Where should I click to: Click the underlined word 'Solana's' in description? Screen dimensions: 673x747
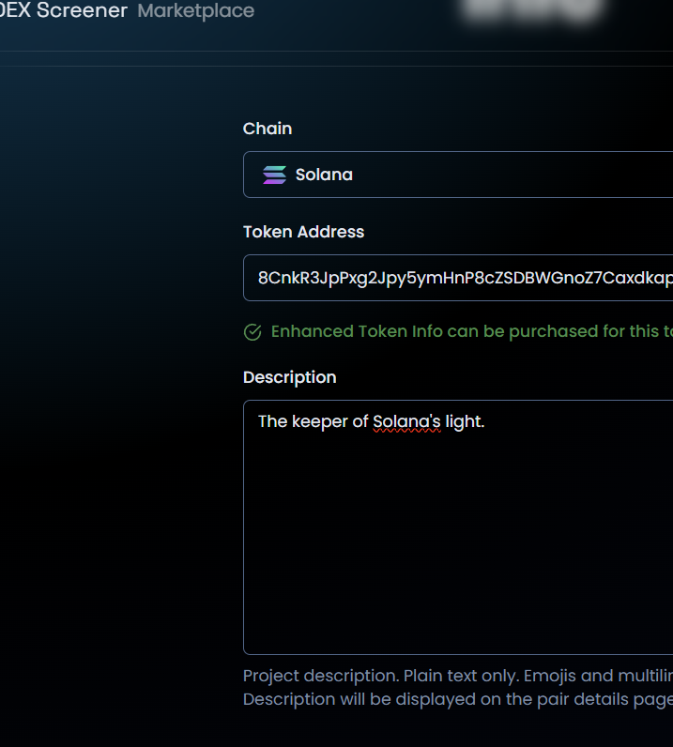tap(406, 421)
